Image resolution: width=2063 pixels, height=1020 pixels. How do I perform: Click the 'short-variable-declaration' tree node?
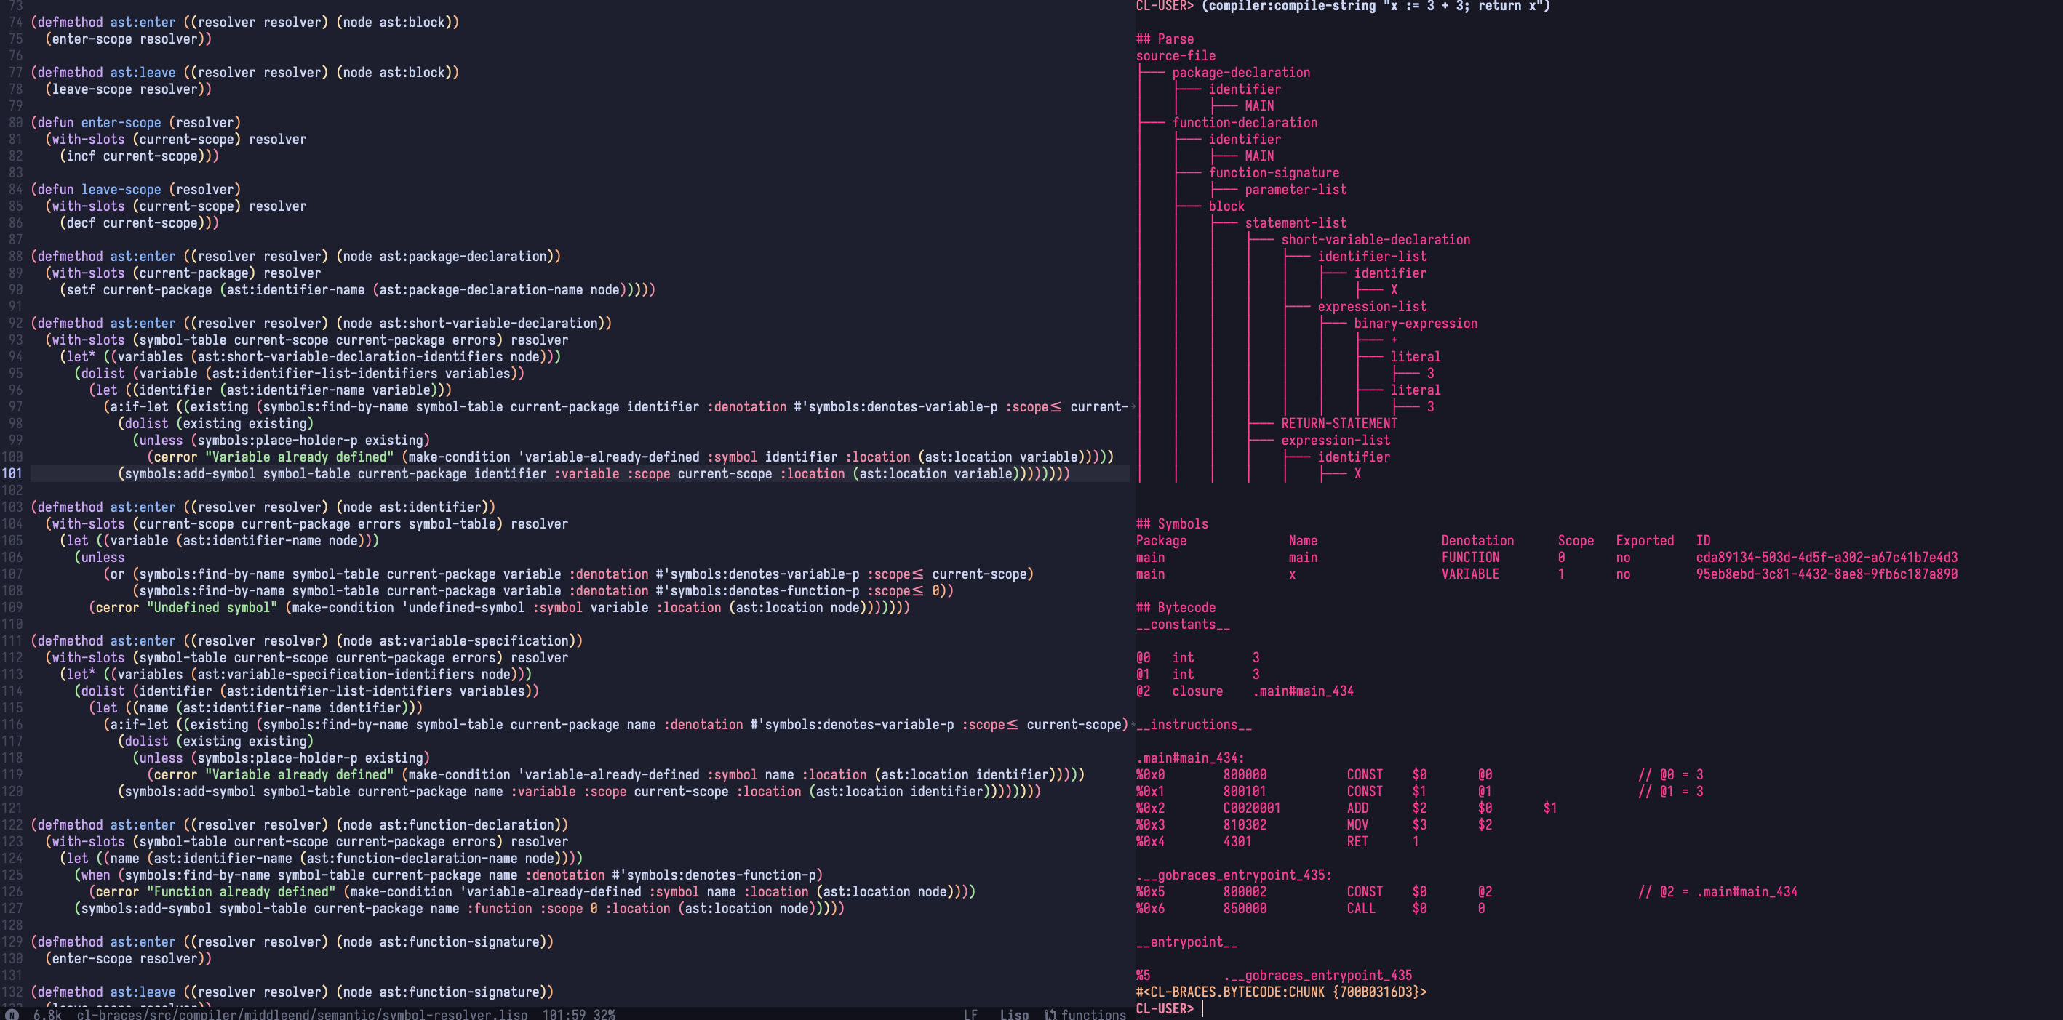[x=1375, y=239]
